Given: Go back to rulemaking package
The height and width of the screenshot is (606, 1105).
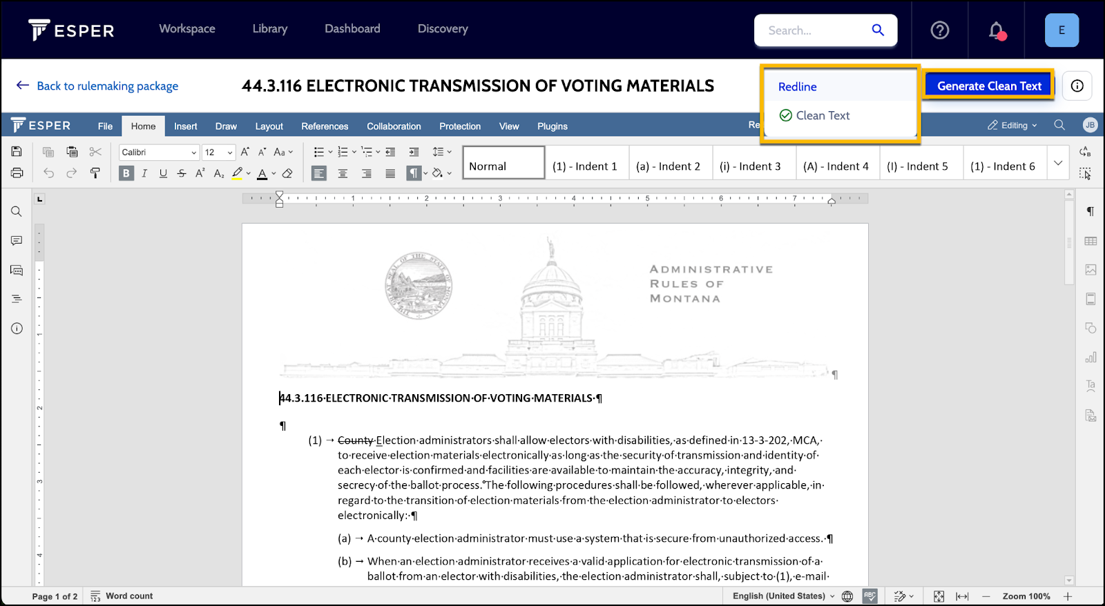Looking at the screenshot, I should (x=97, y=86).
